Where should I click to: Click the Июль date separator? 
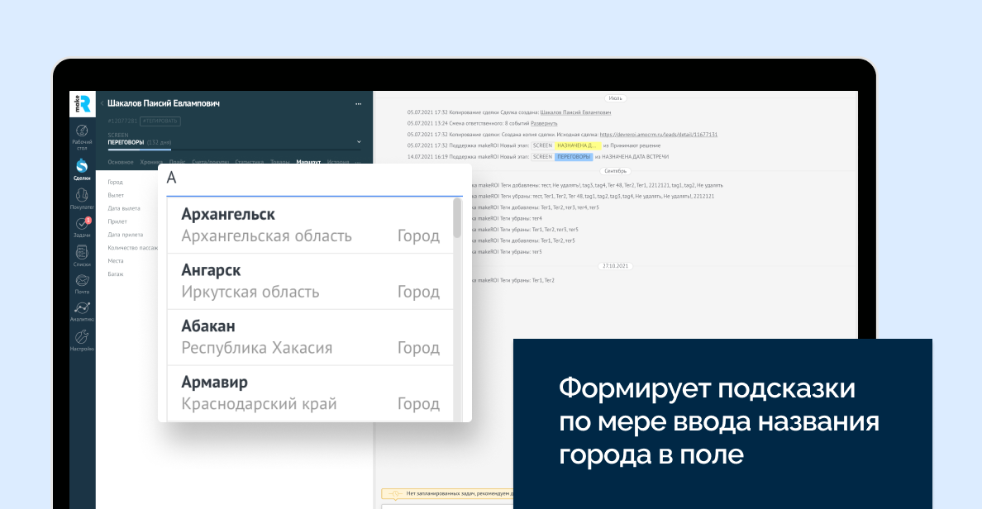pyautogui.click(x=616, y=98)
